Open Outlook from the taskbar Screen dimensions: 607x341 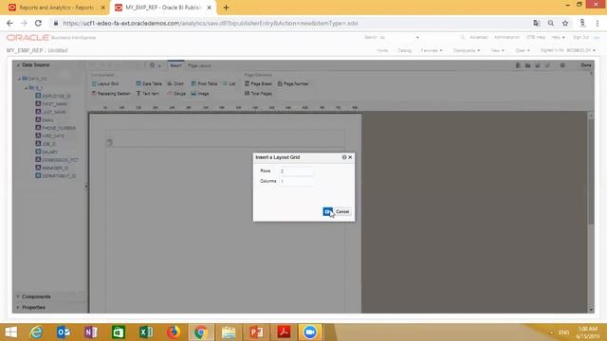click(x=64, y=332)
